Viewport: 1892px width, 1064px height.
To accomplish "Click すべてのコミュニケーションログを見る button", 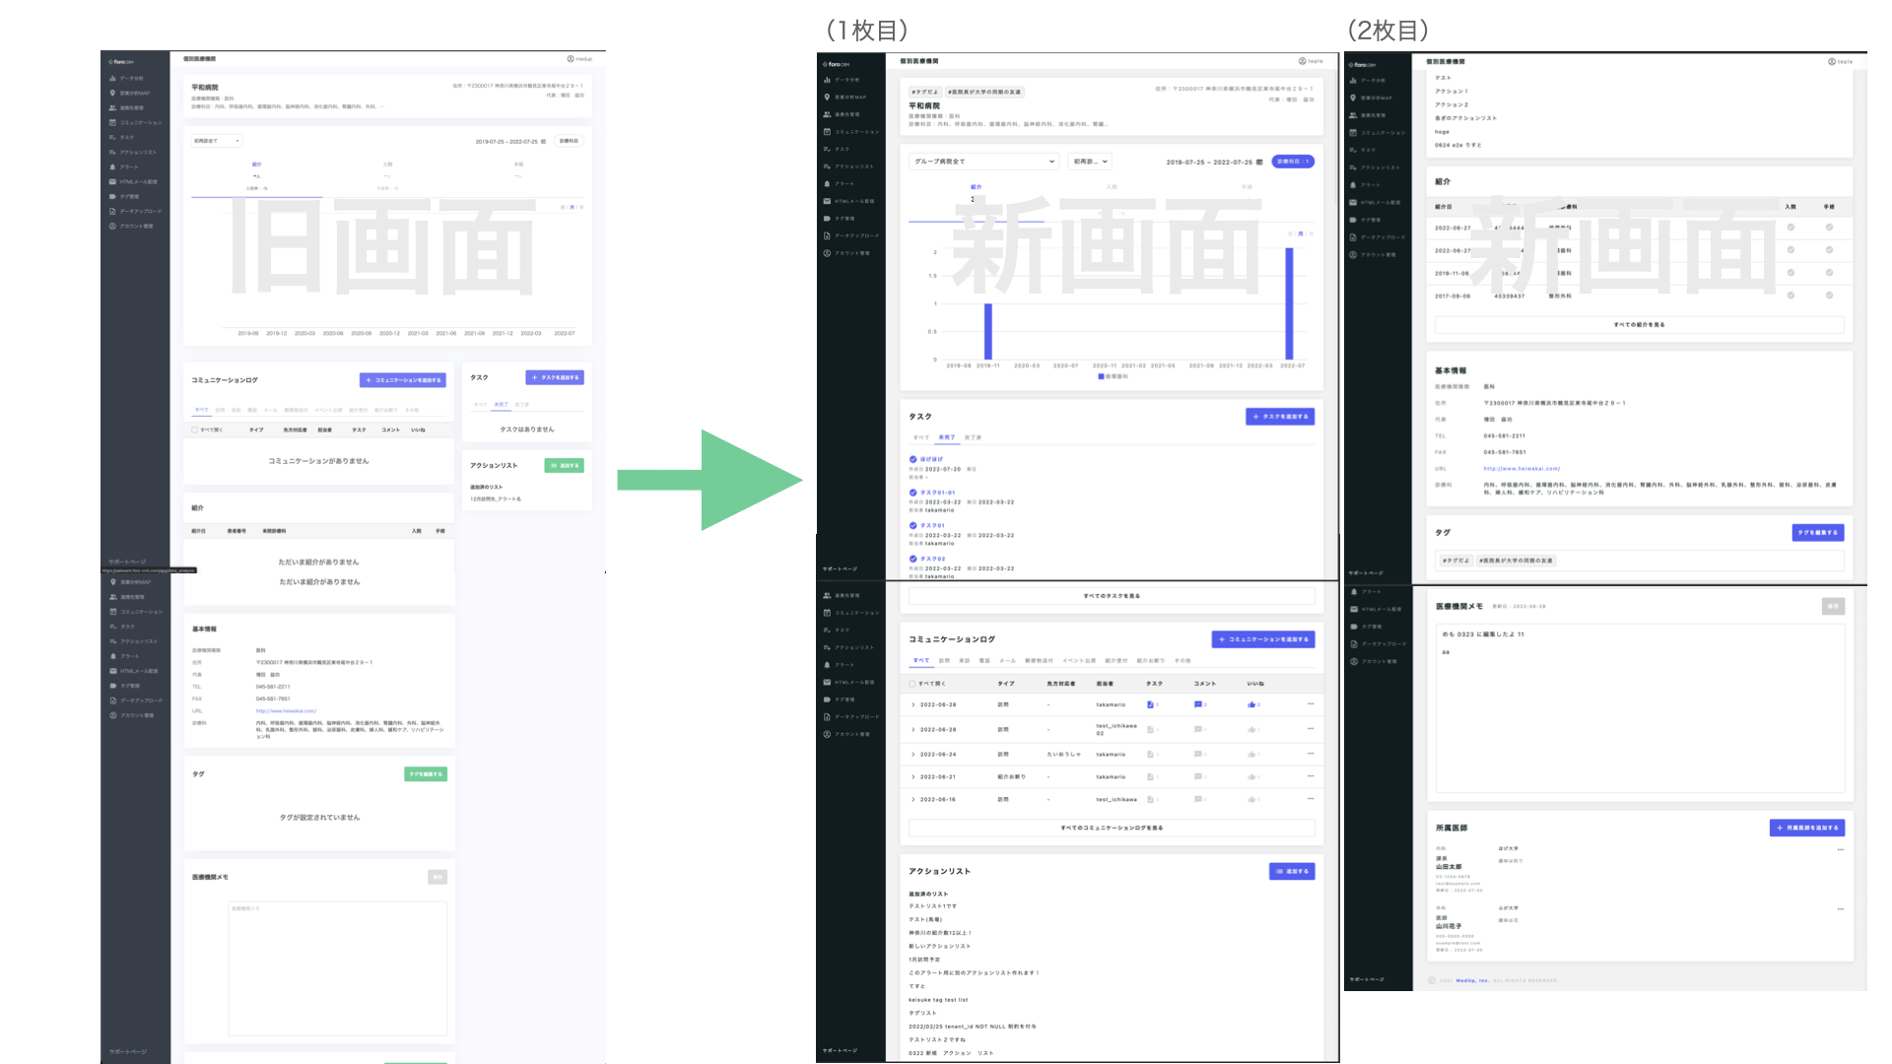I will tap(1112, 828).
